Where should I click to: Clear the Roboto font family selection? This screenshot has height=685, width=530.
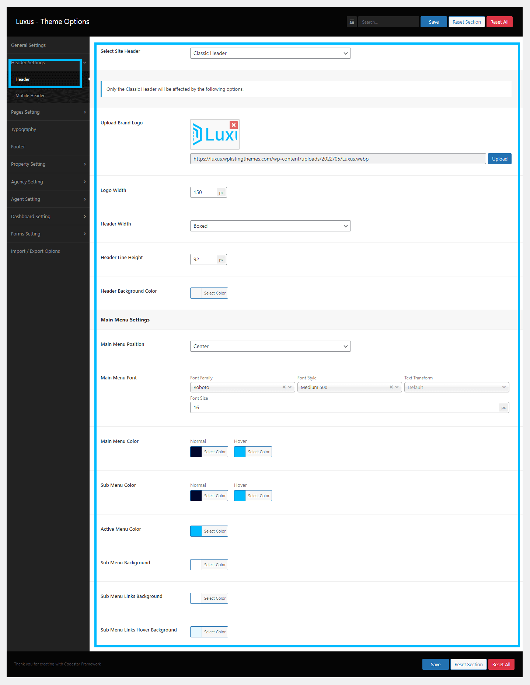284,387
